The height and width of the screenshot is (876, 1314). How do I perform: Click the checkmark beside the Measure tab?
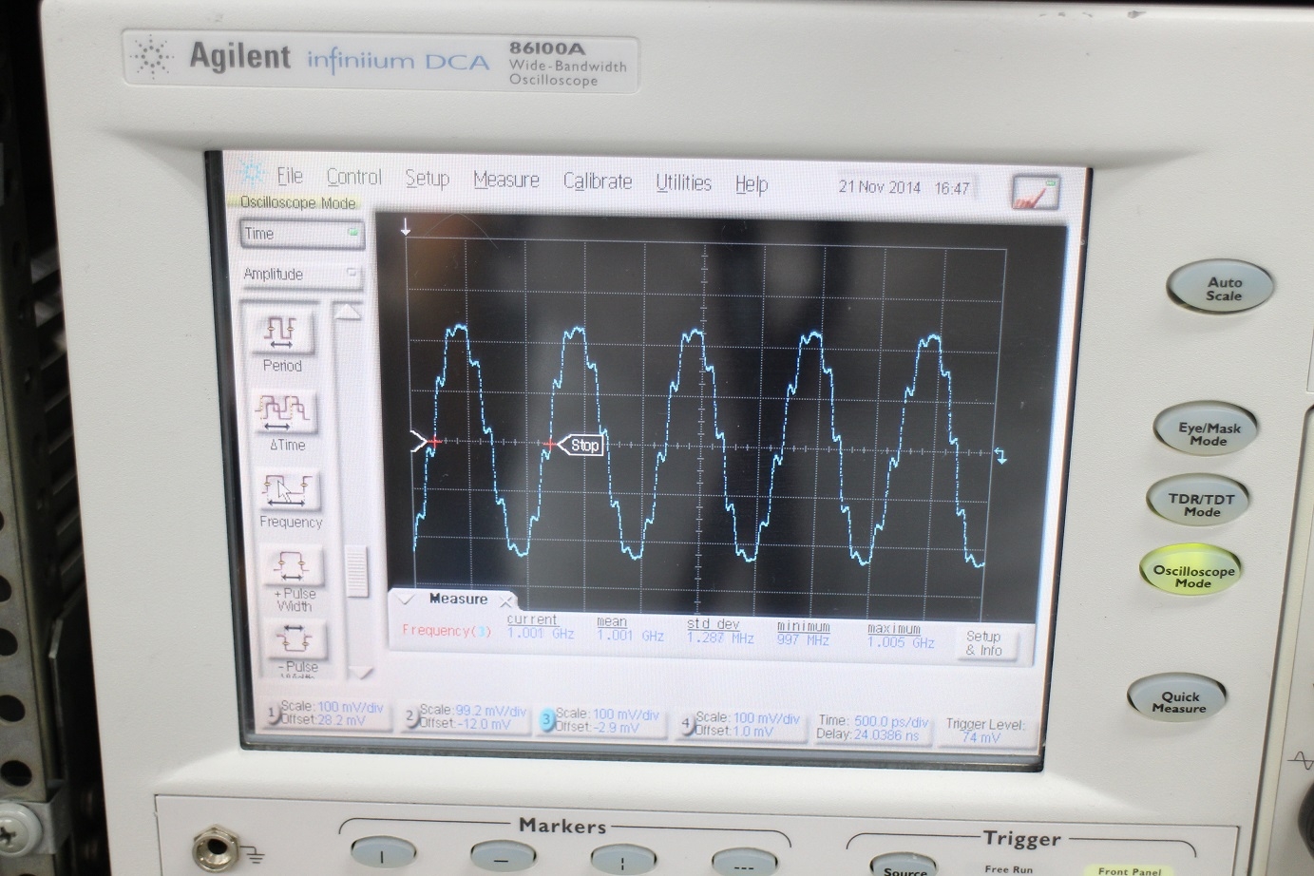[406, 599]
